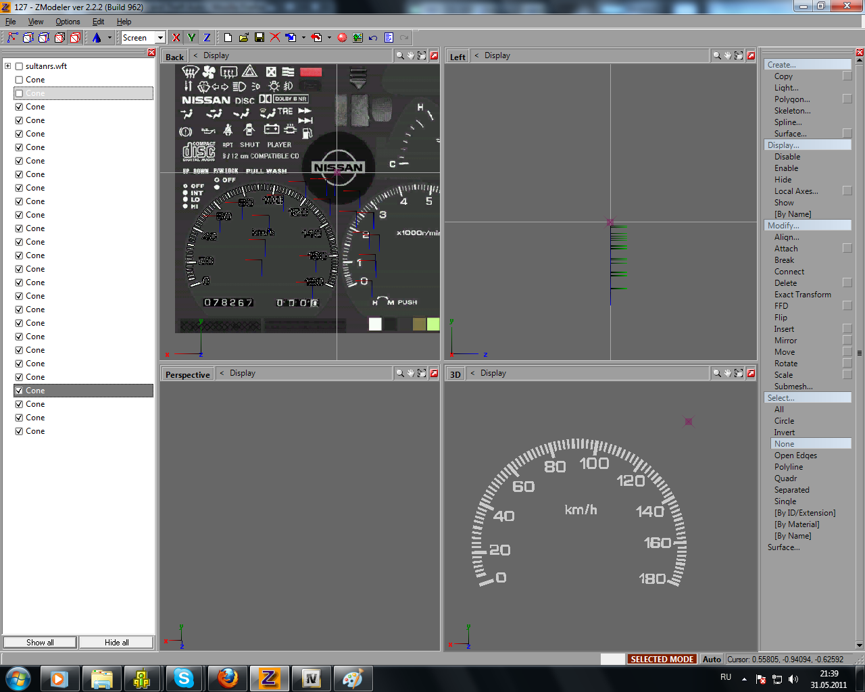865x692 pixels.
Task: Click zoom magnifier in the Back viewport
Action: [x=400, y=55]
